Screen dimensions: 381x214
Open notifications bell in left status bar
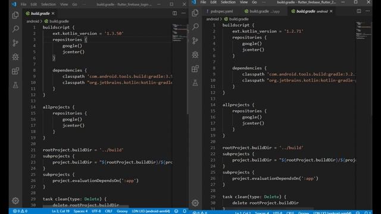coord(185,211)
